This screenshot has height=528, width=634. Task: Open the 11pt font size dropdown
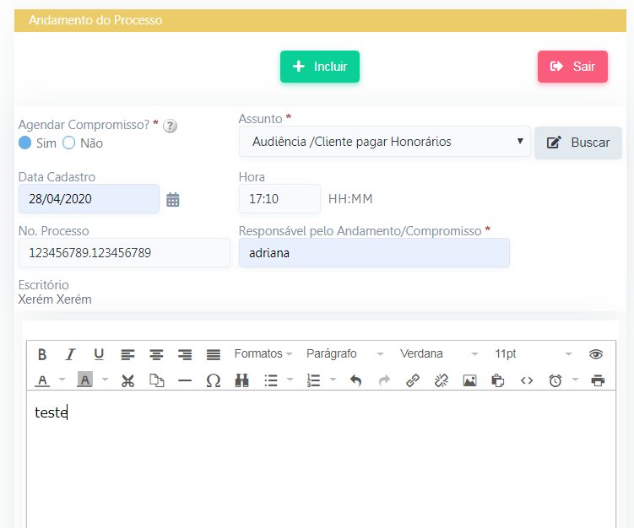[533, 354]
